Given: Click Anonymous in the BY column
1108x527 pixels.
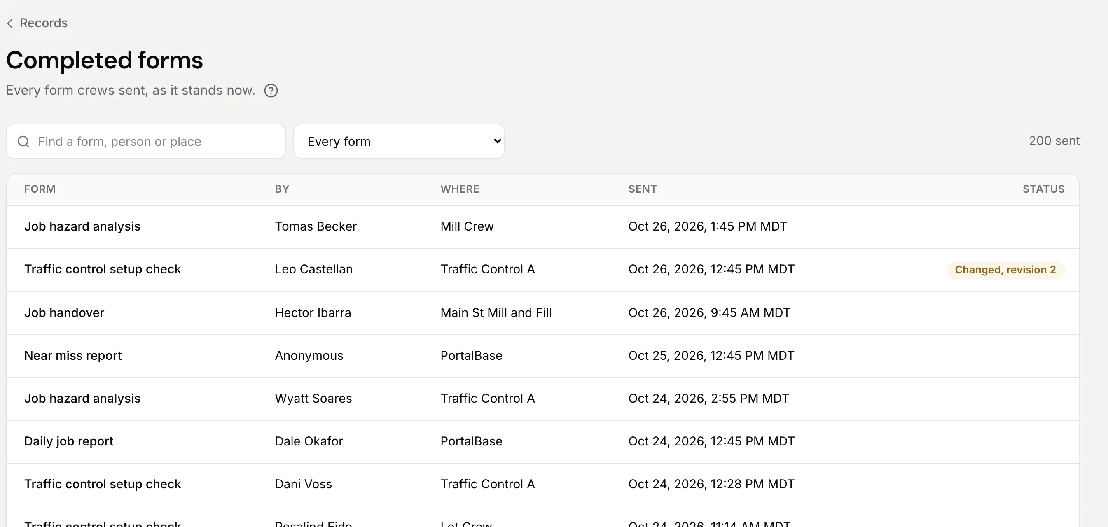Looking at the screenshot, I should [x=309, y=356].
